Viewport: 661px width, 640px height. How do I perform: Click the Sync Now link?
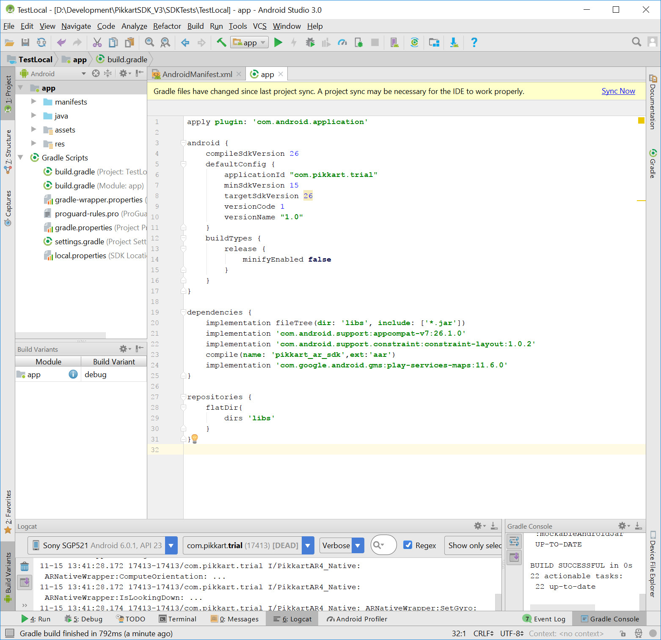click(x=618, y=91)
